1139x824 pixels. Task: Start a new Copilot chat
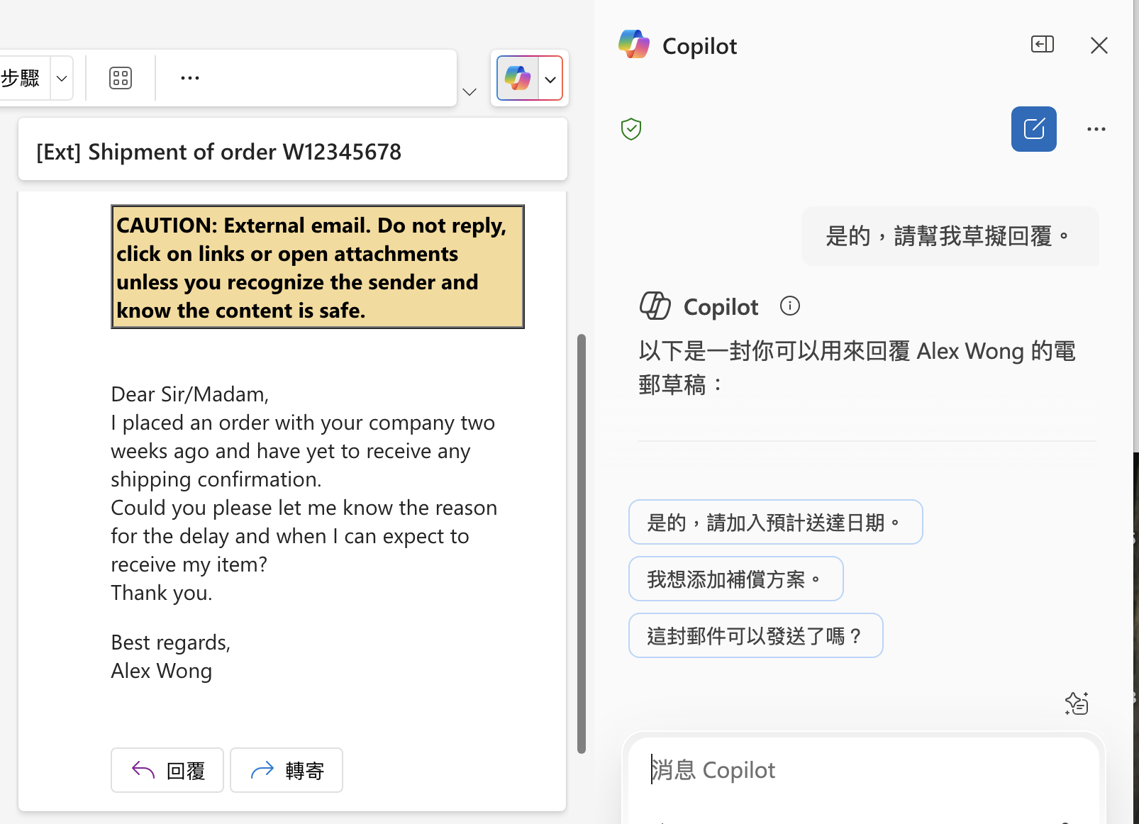pos(1033,129)
